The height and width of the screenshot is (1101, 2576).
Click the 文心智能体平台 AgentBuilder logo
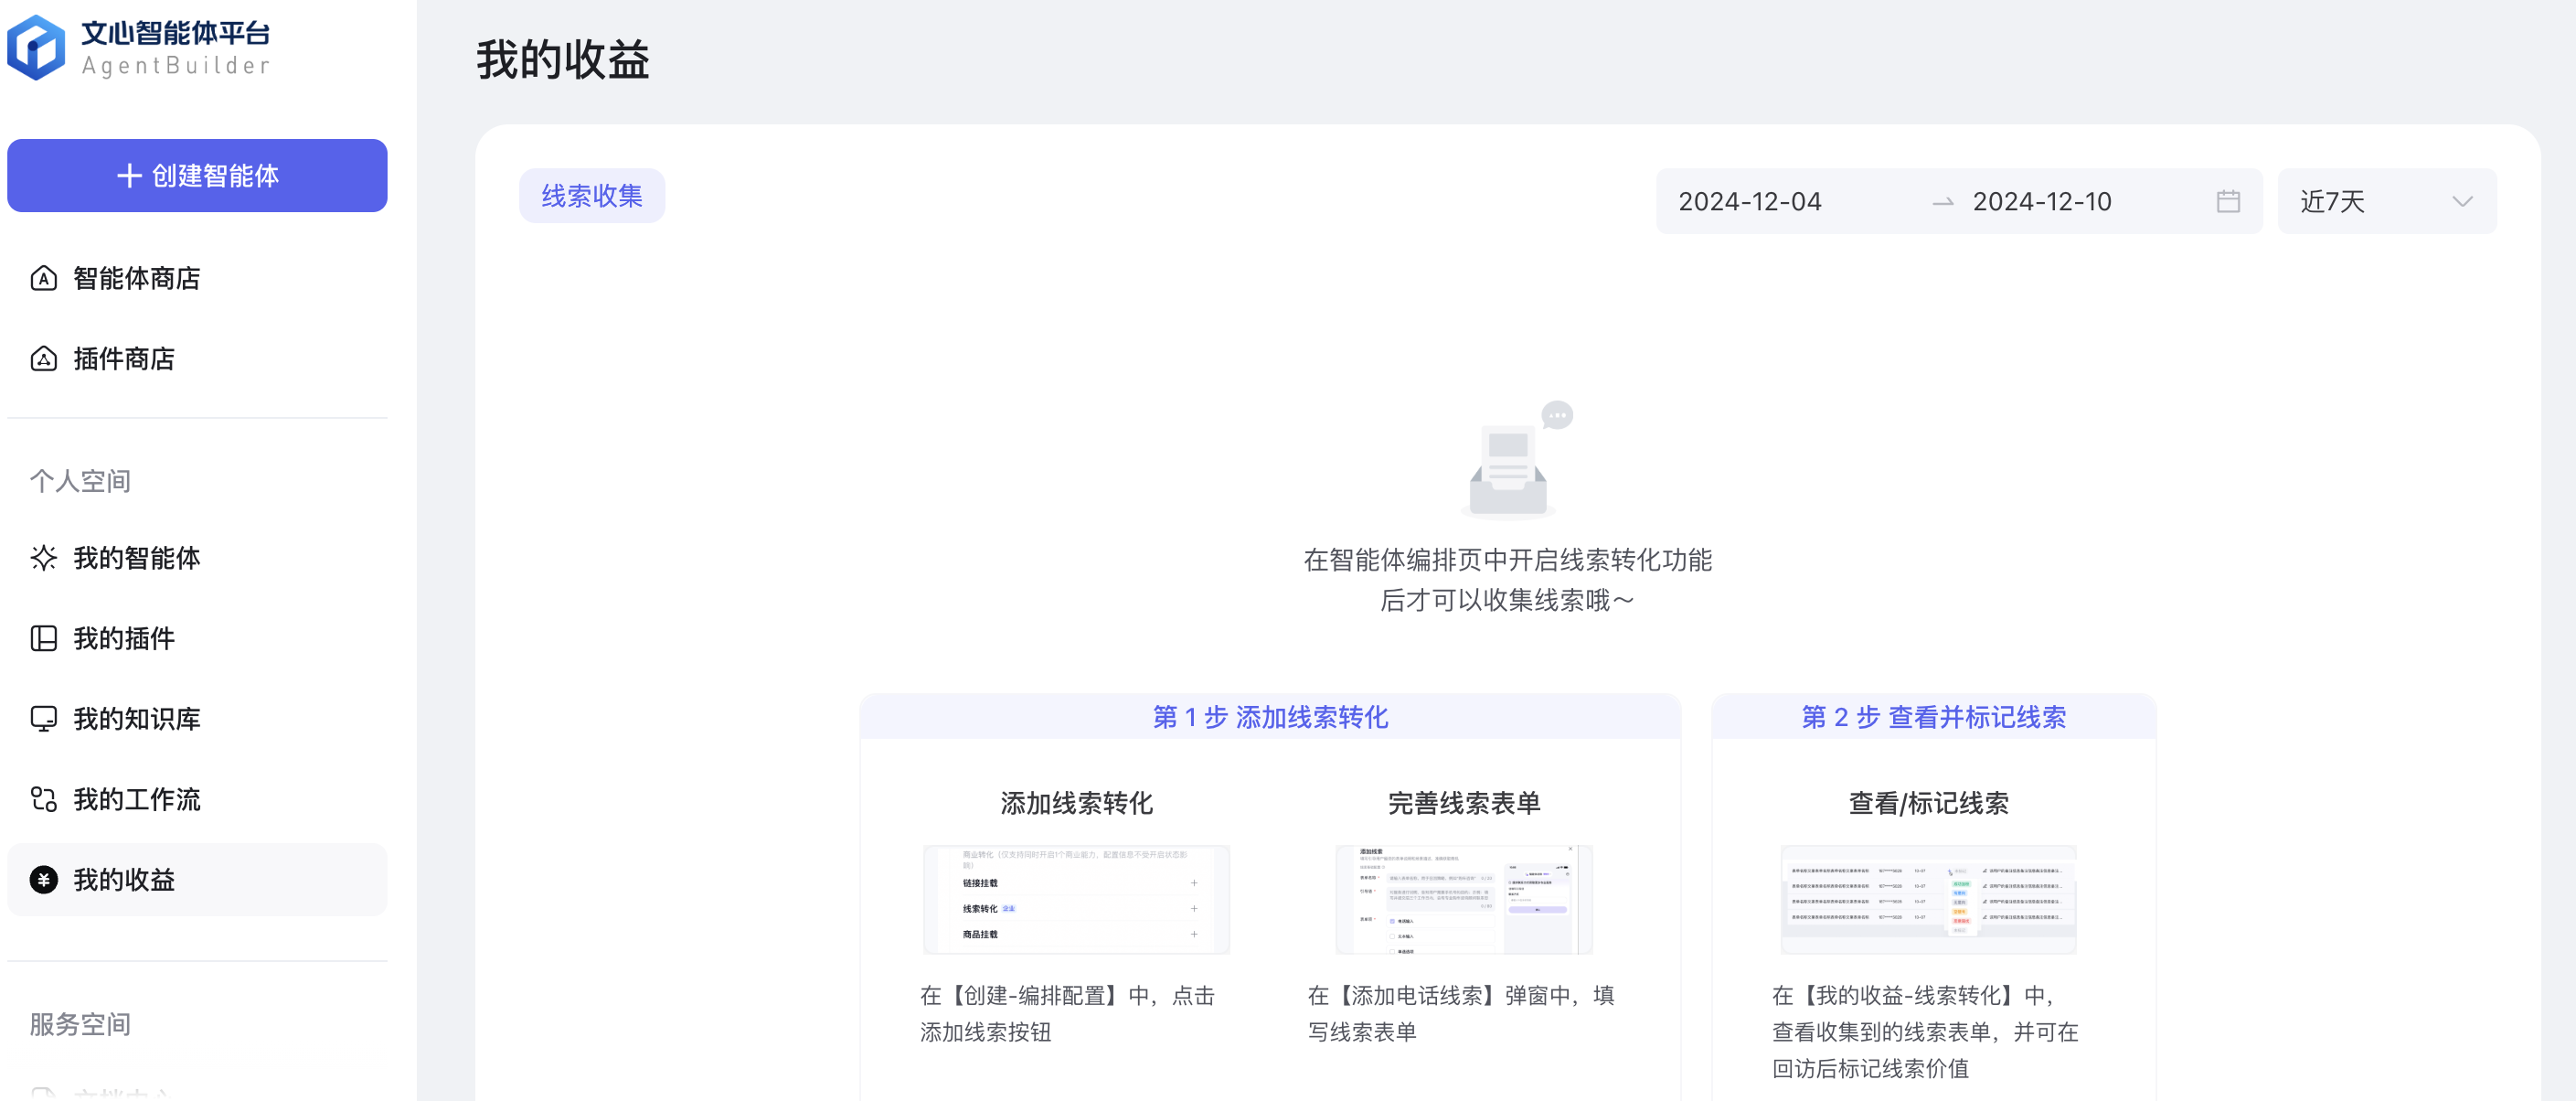pos(140,45)
